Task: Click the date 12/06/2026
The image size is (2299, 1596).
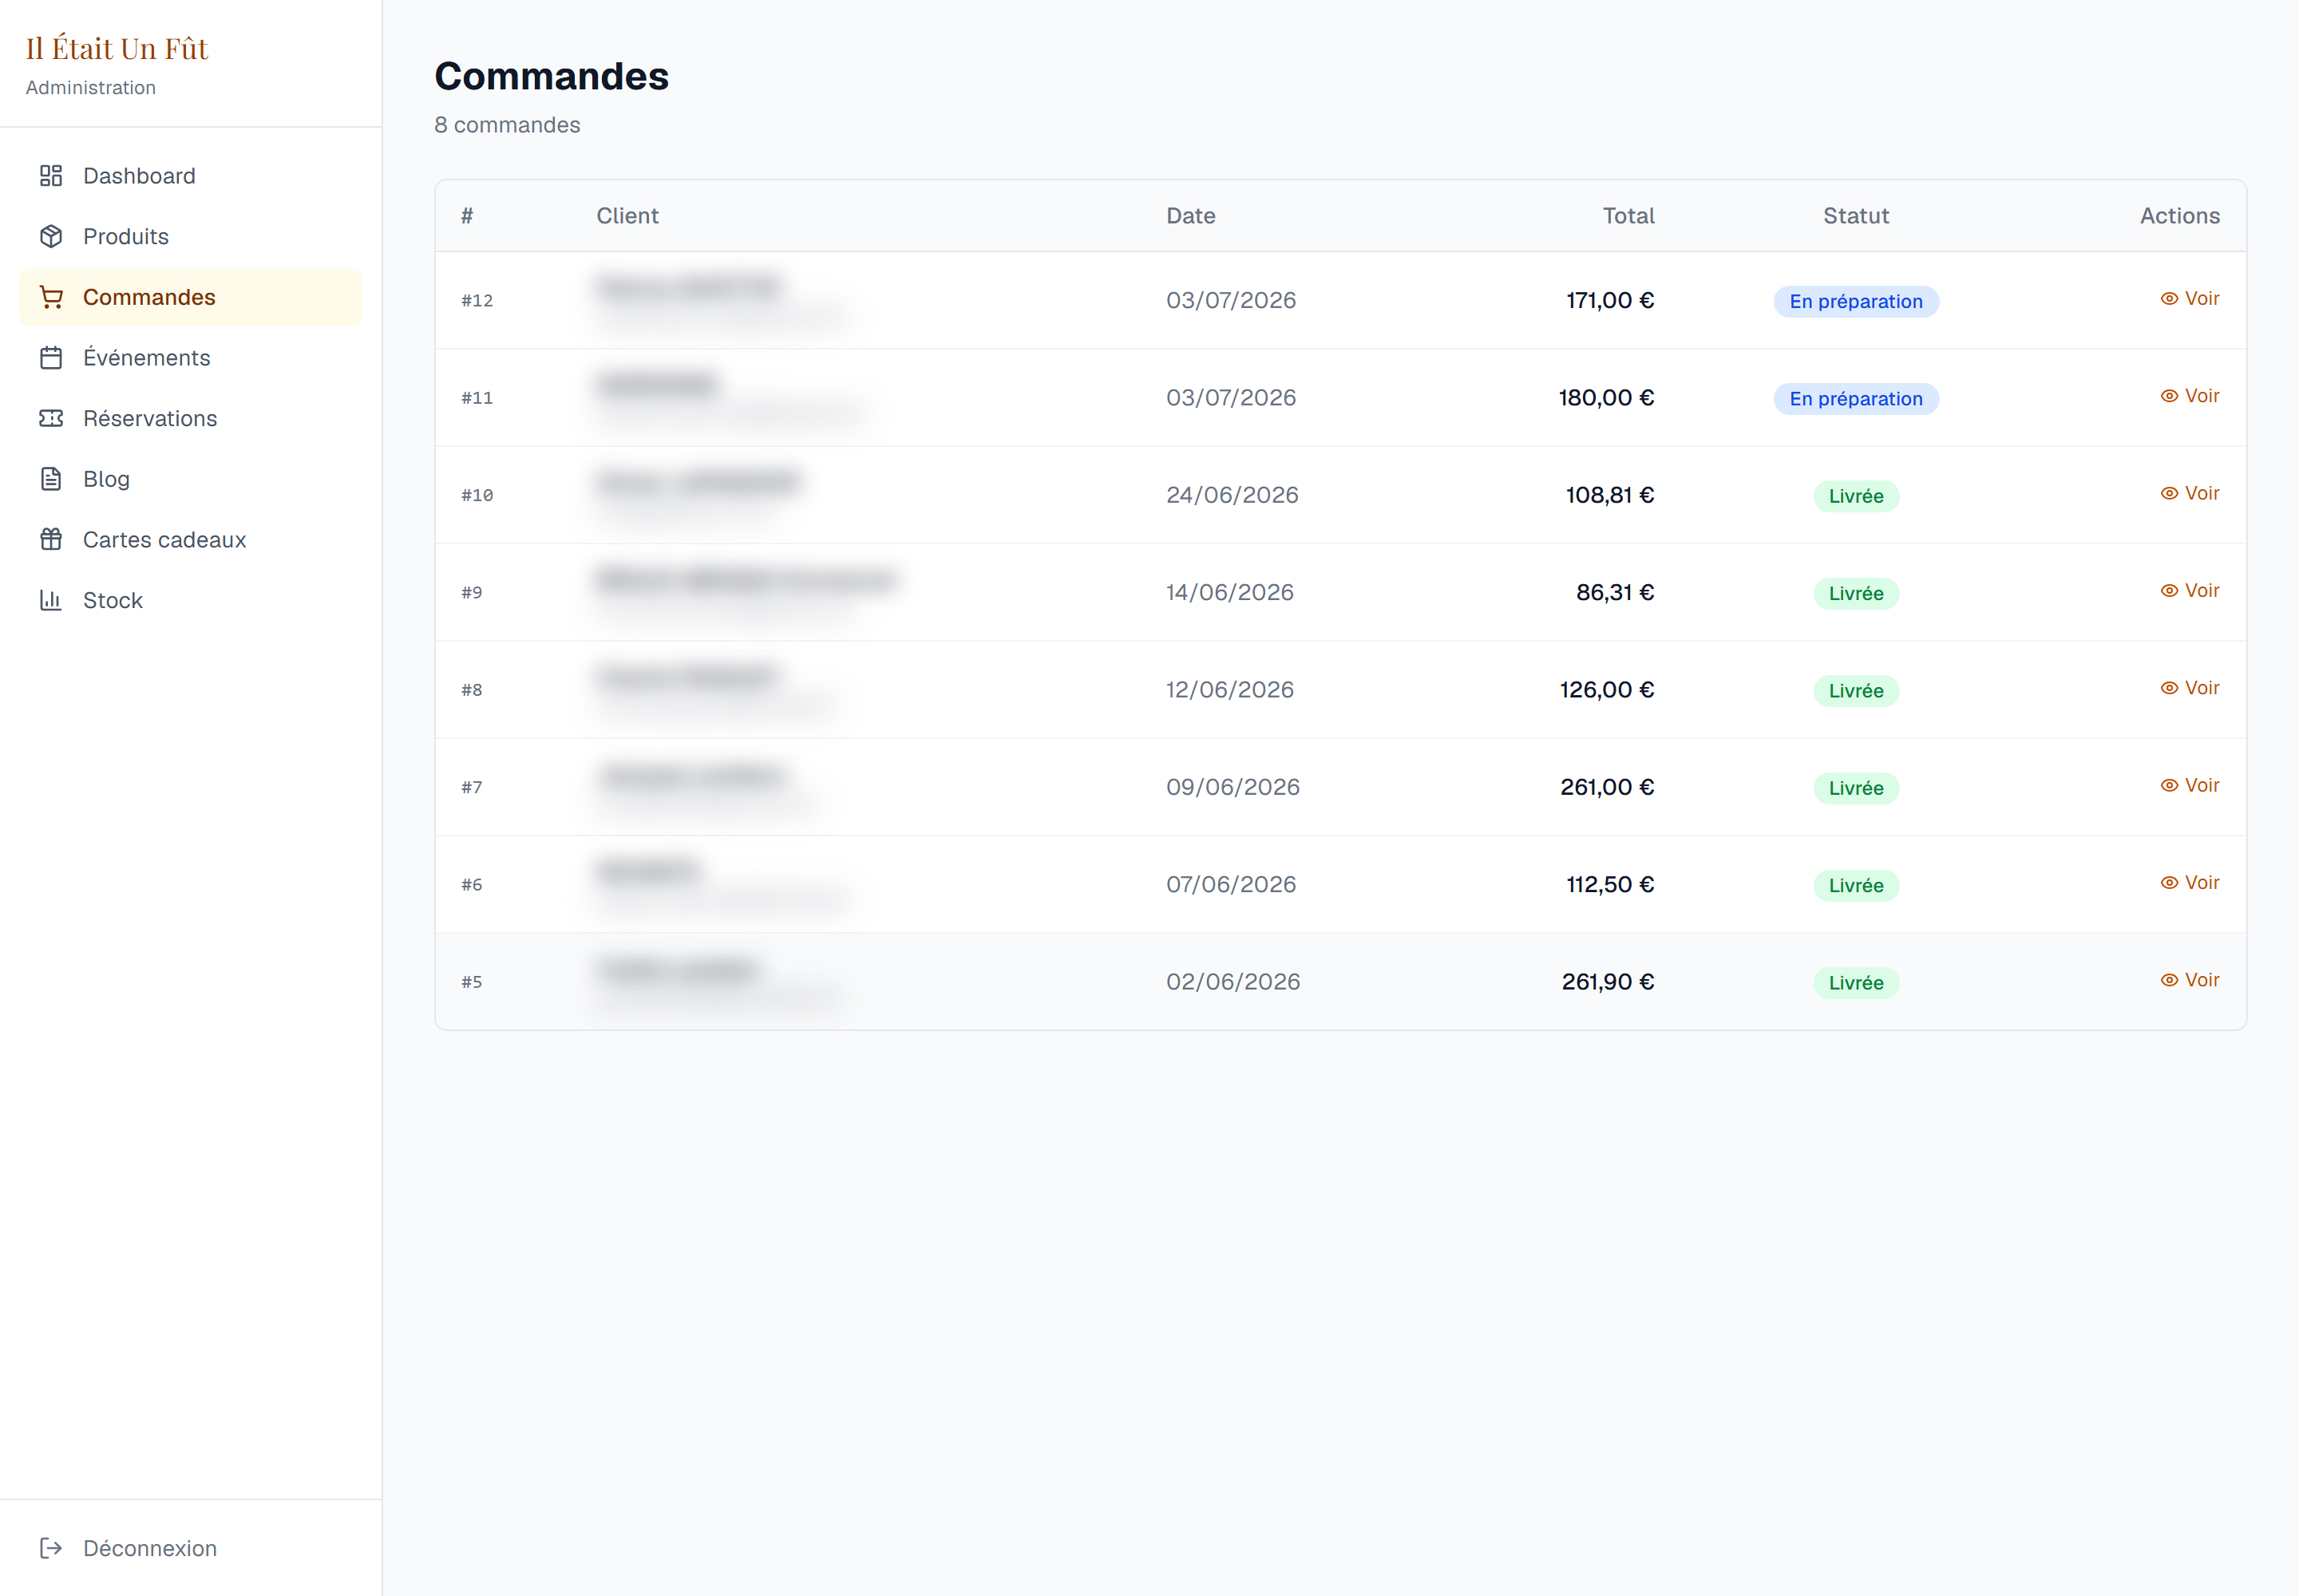Action: point(1229,690)
